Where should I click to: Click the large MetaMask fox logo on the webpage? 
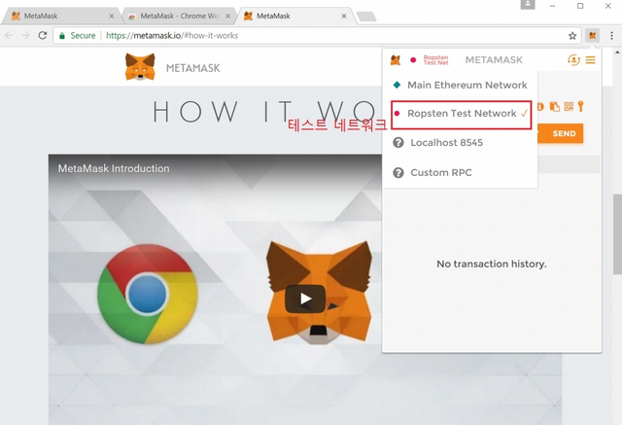pos(140,67)
